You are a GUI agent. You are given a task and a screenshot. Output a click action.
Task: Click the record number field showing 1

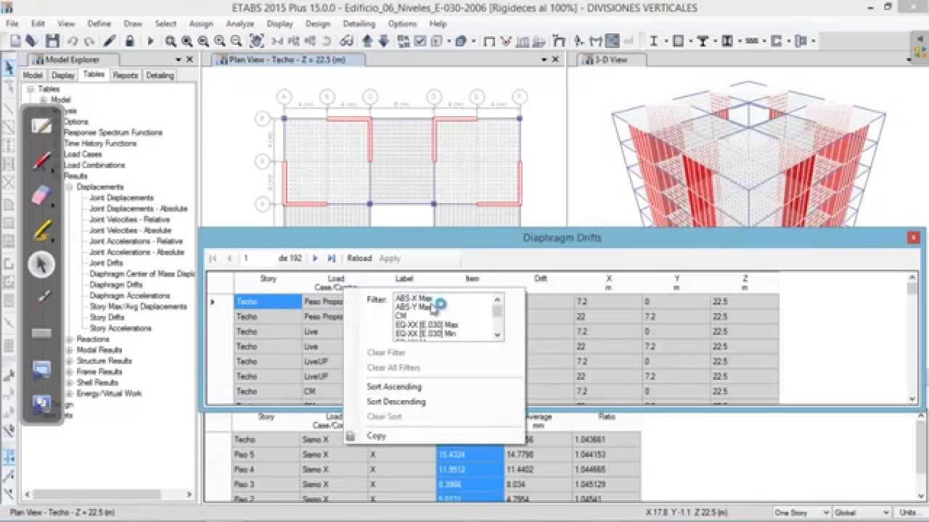coord(258,258)
